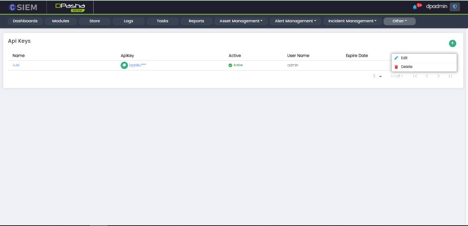The image size is (468, 226).
Task: Jump to the first page icon
Action: pyautogui.click(x=415, y=76)
